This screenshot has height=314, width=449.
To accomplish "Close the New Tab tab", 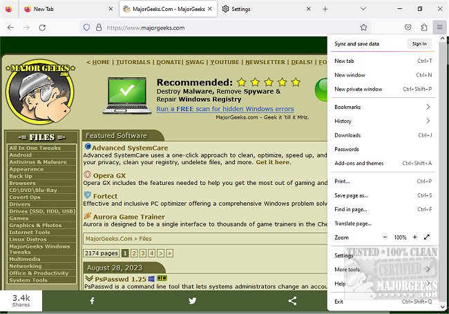I will 111,9.
